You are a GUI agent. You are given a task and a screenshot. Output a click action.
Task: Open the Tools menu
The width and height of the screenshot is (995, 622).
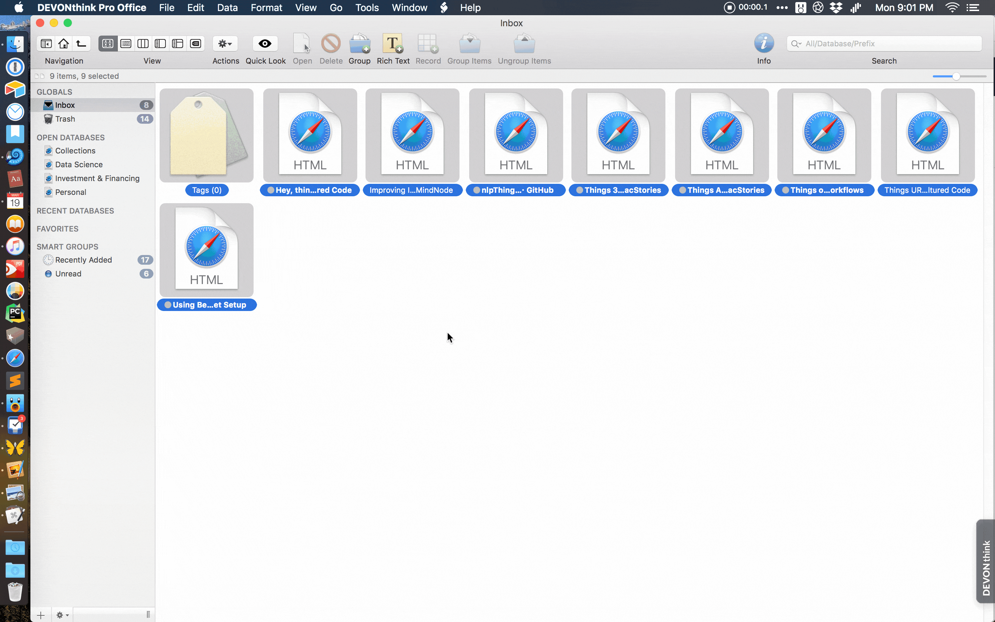367,8
